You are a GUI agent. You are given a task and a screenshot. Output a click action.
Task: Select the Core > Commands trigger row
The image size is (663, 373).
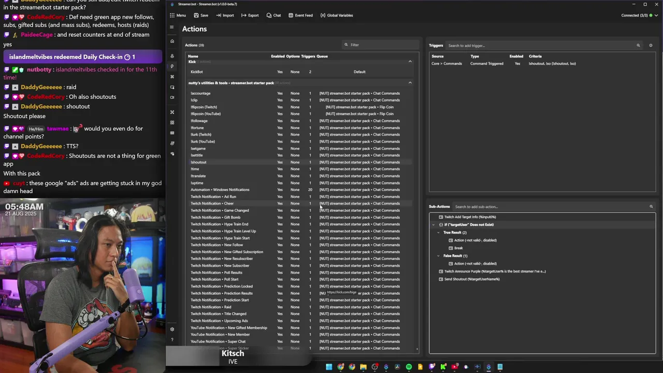pyautogui.click(x=542, y=64)
